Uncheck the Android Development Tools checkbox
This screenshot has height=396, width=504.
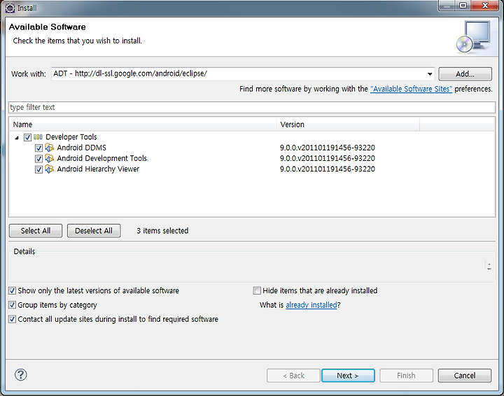[x=39, y=159]
